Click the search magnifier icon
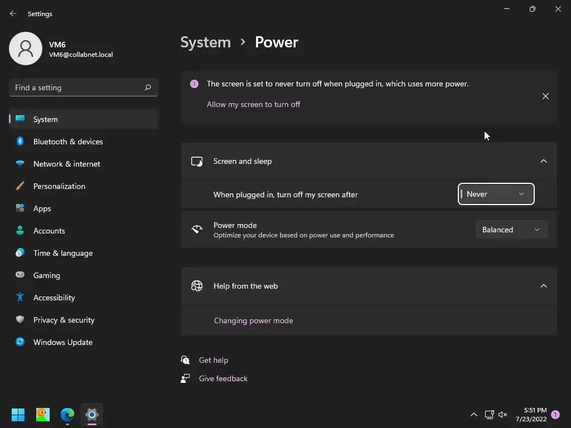The height and width of the screenshot is (428, 571). (147, 87)
